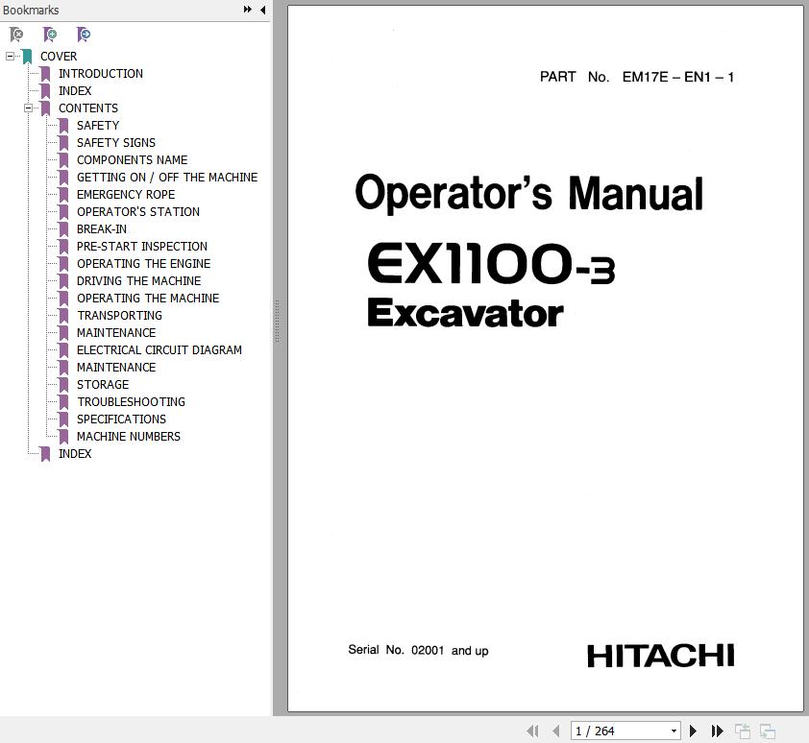Go to first page button
809x743 pixels.
[532, 731]
